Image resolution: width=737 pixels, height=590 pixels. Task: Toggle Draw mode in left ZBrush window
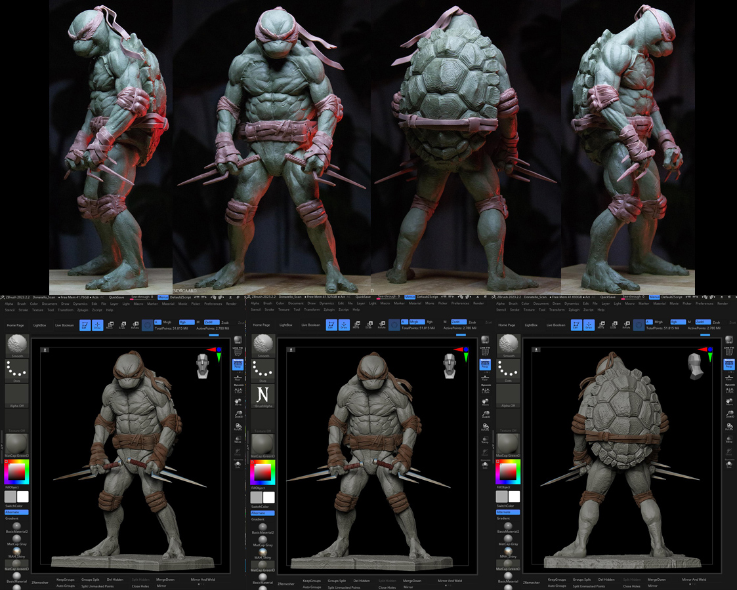tap(97, 324)
